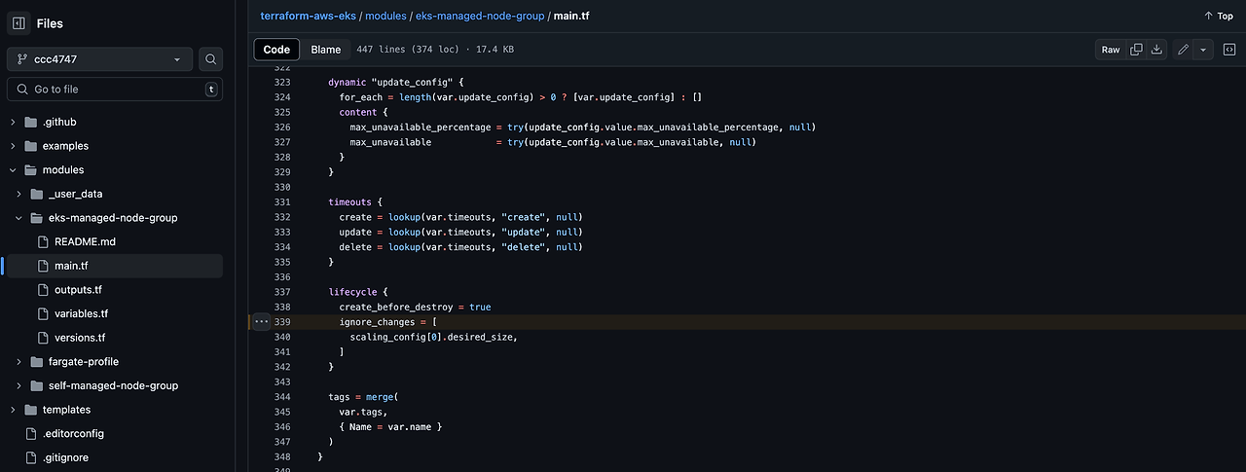Open .gitignore file
This screenshot has width=1246, height=472.
(x=65, y=457)
